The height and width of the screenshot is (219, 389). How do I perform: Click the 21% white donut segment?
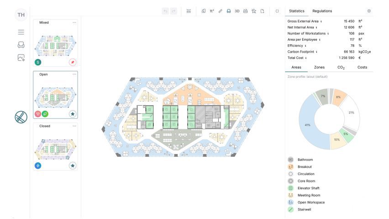[x=351, y=112]
